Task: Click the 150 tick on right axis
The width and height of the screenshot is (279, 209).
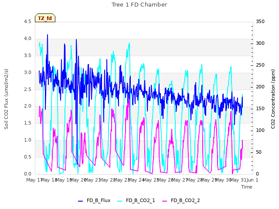Action: (x=260, y=108)
